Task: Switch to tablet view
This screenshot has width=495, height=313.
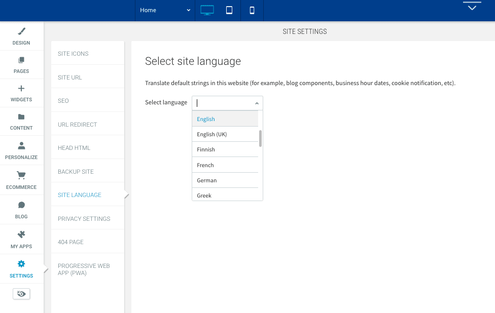Action: 229,11
